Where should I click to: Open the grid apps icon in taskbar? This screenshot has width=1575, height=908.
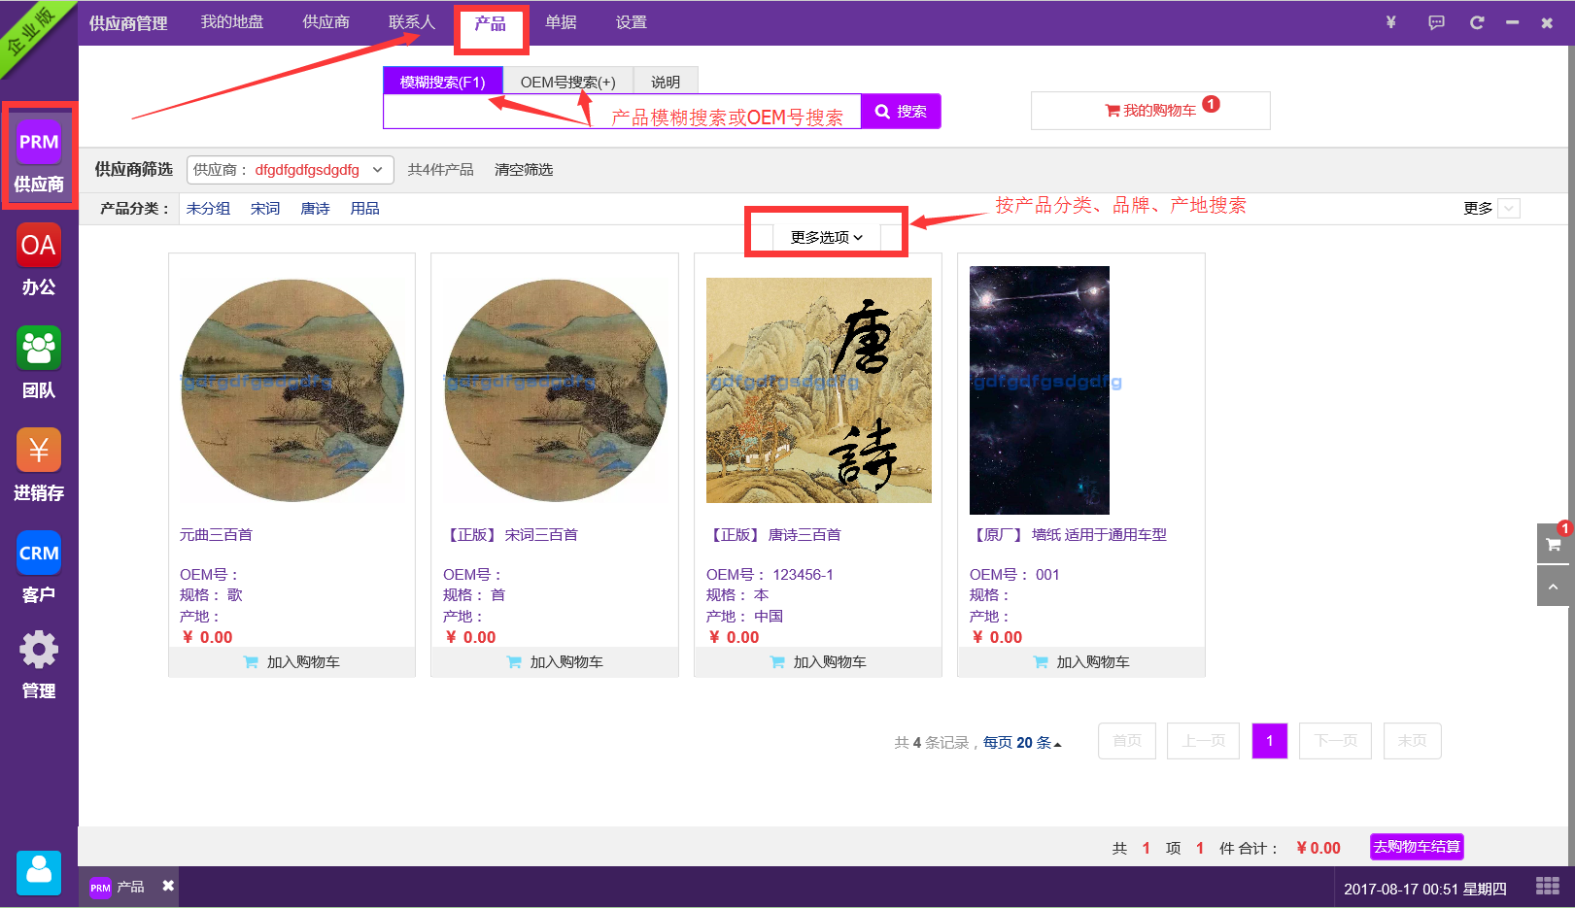point(1547,886)
